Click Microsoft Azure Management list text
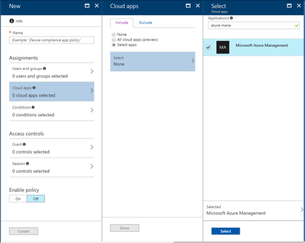305x243 pixels. 262,45
